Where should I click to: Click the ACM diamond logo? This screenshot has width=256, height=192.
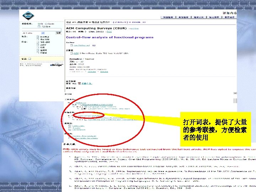pyautogui.click(x=28, y=16)
